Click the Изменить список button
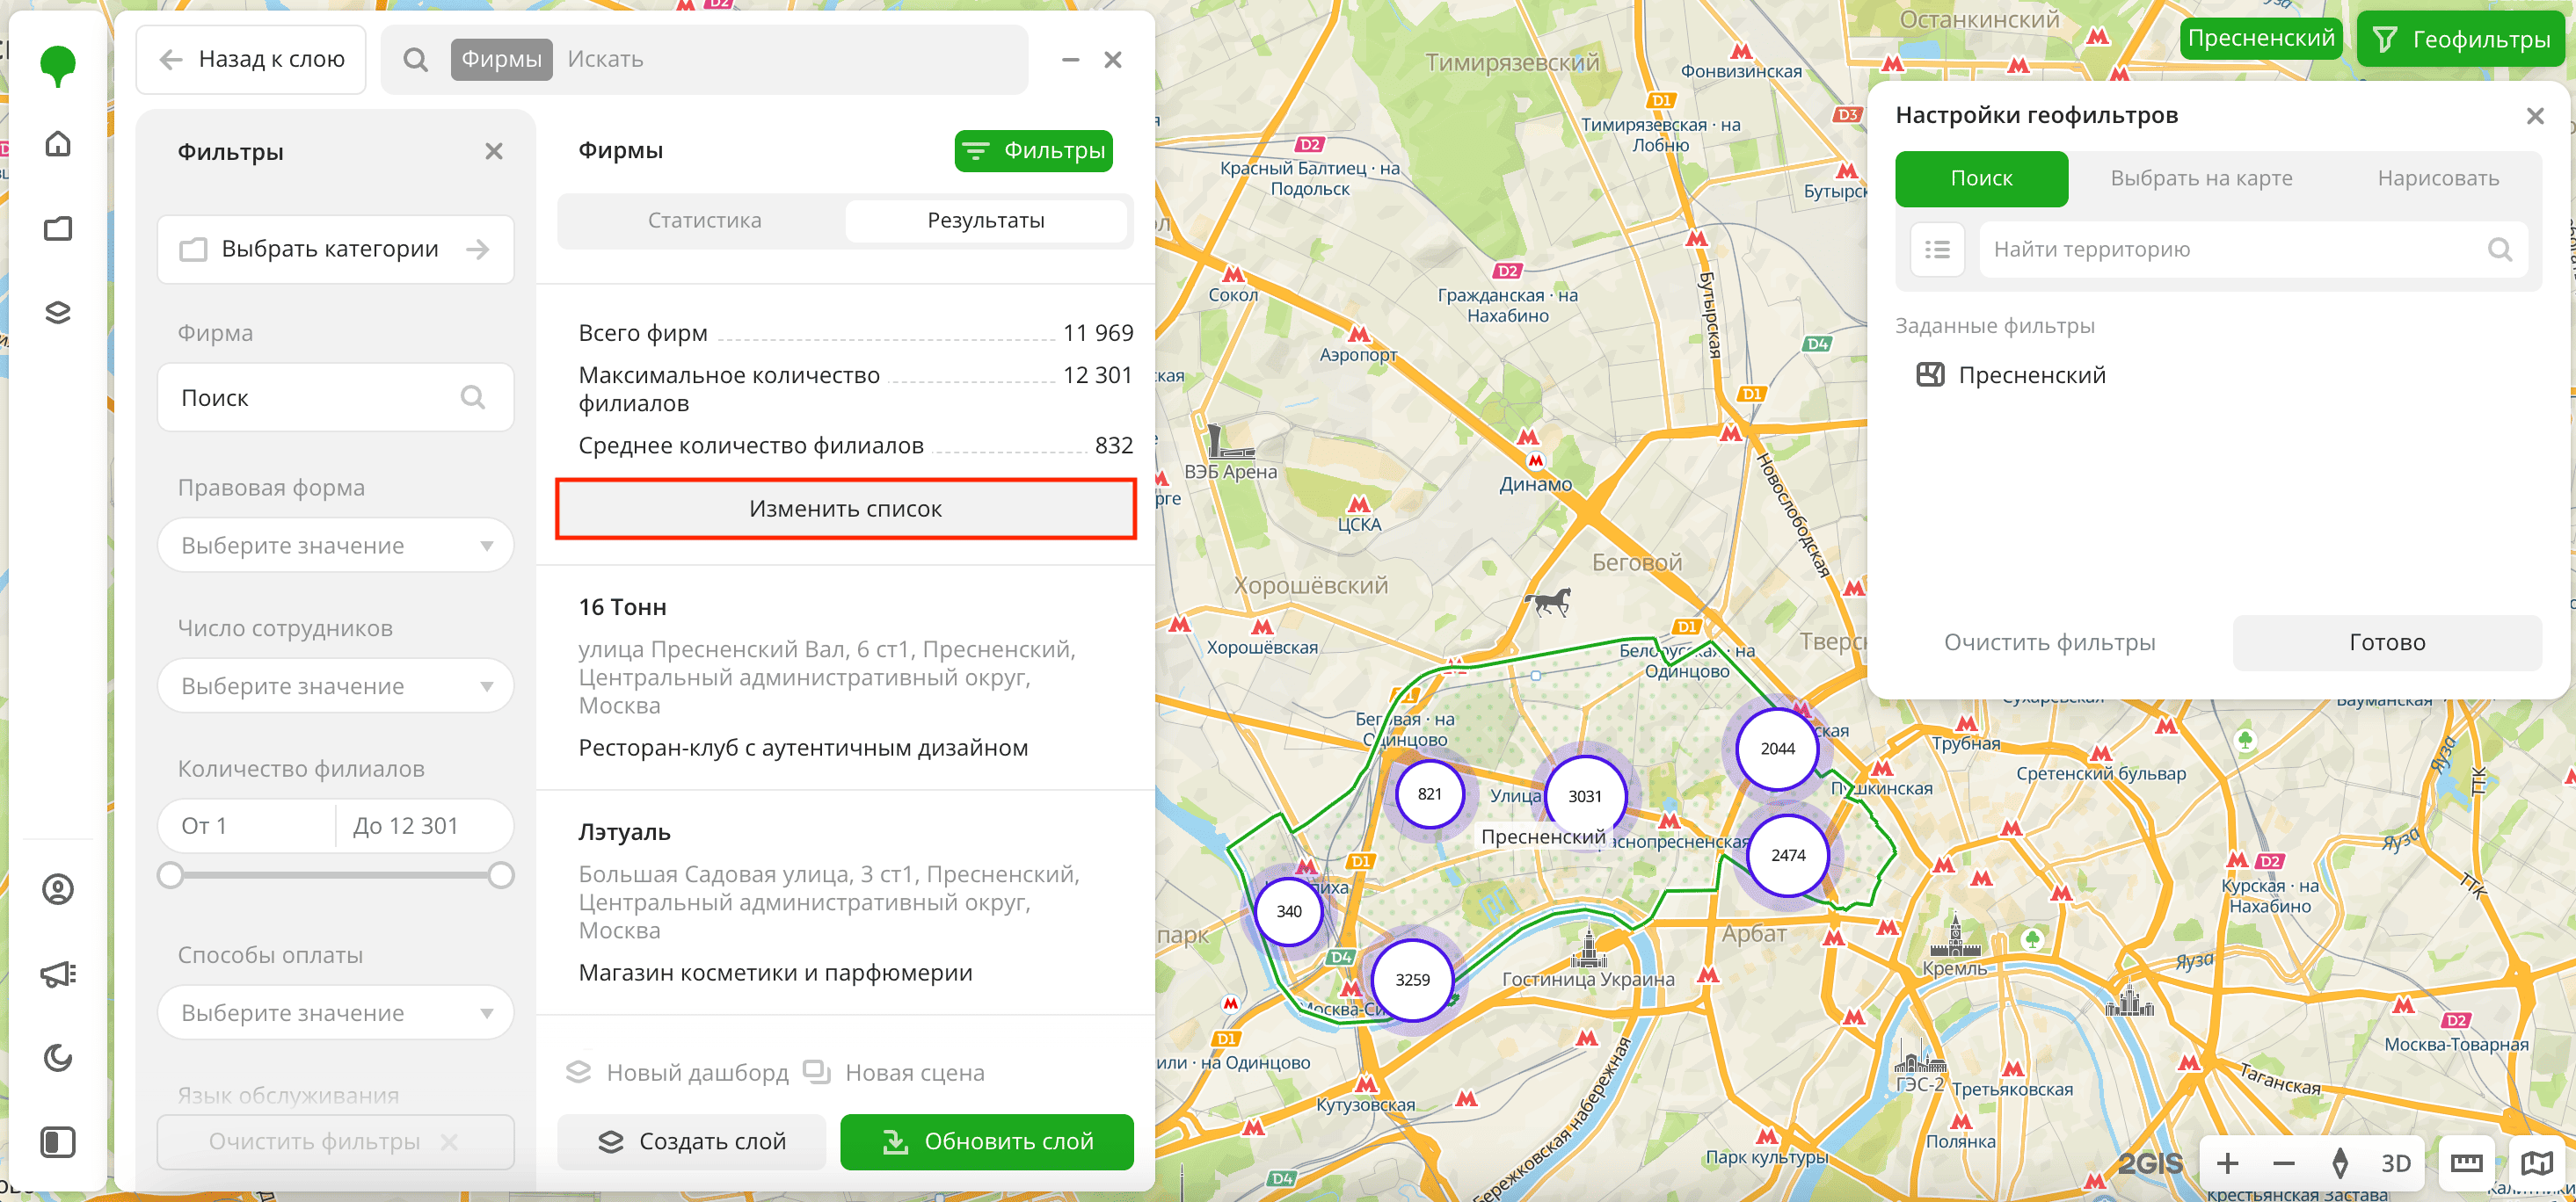 pyautogui.click(x=845, y=508)
